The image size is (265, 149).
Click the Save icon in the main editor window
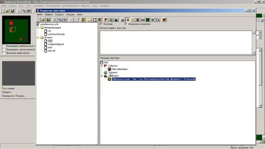click(12, 11)
